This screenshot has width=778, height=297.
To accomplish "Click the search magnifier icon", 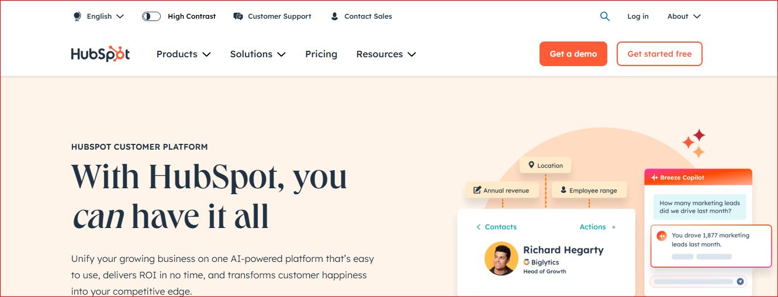I will pyautogui.click(x=605, y=16).
